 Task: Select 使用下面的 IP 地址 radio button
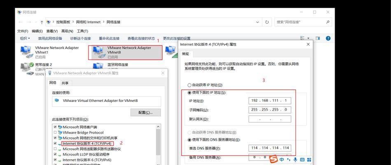point(189,92)
